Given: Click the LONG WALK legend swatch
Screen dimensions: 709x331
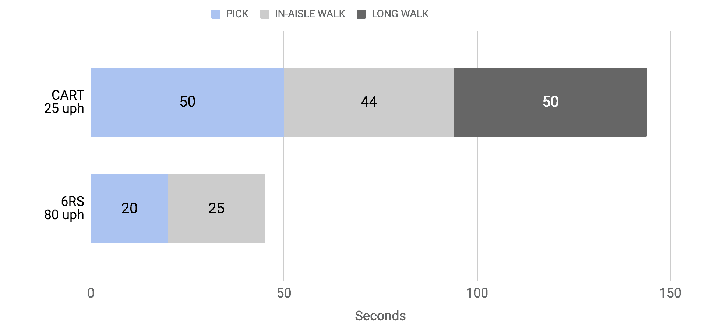Looking at the screenshot, I should point(361,14).
